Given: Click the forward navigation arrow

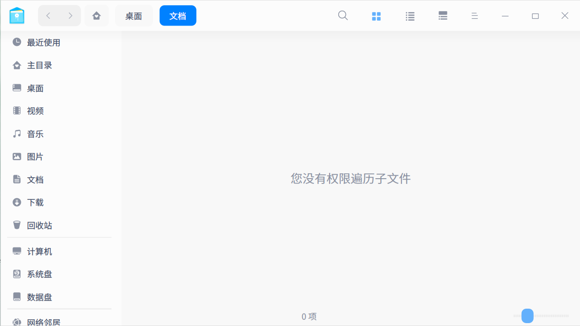Looking at the screenshot, I should pyautogui.click(x=70, y=15).
